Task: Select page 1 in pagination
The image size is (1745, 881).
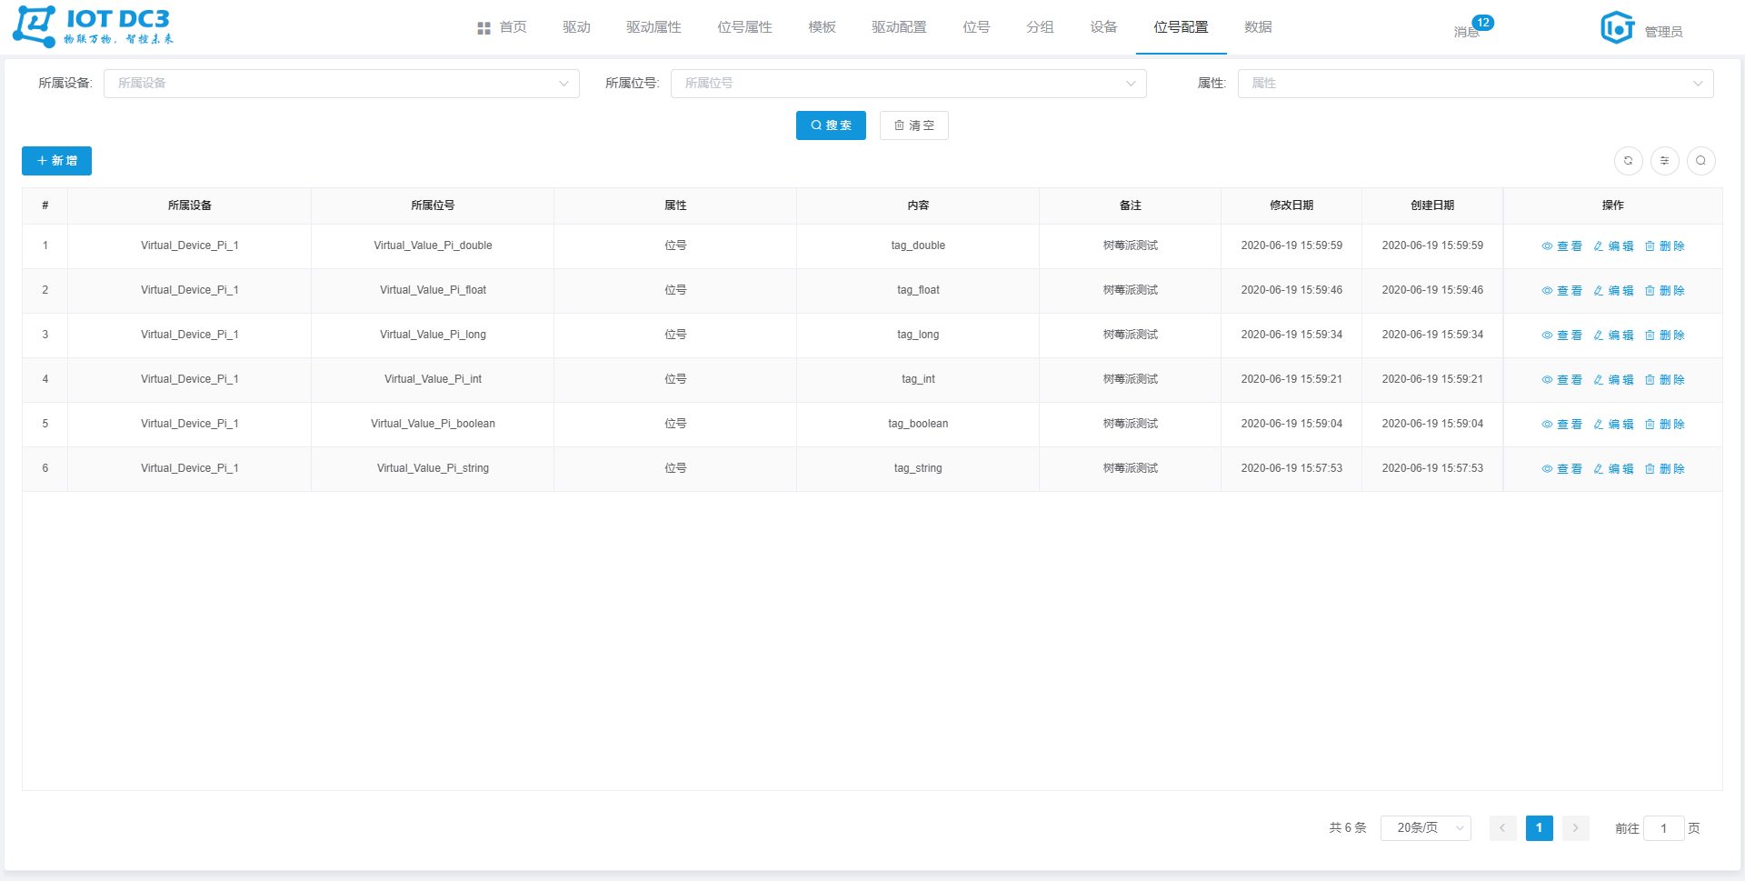Action: click(x=1539, y=828)
